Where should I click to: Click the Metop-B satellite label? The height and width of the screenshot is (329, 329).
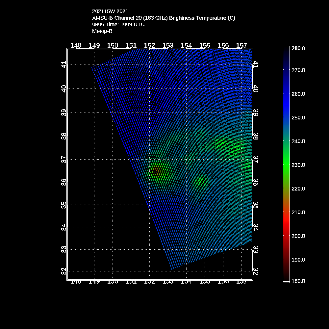tap(102, 31)
